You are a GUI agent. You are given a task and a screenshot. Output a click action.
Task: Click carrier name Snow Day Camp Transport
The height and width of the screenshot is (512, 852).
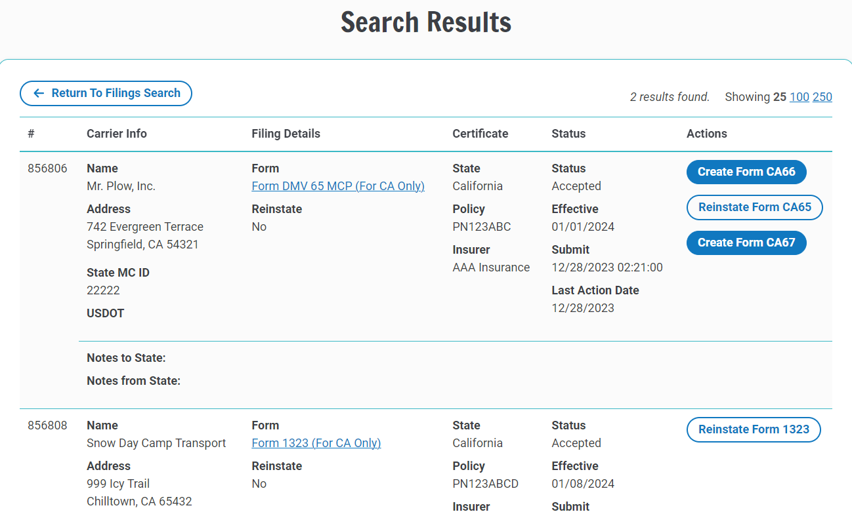pos(156,443)
